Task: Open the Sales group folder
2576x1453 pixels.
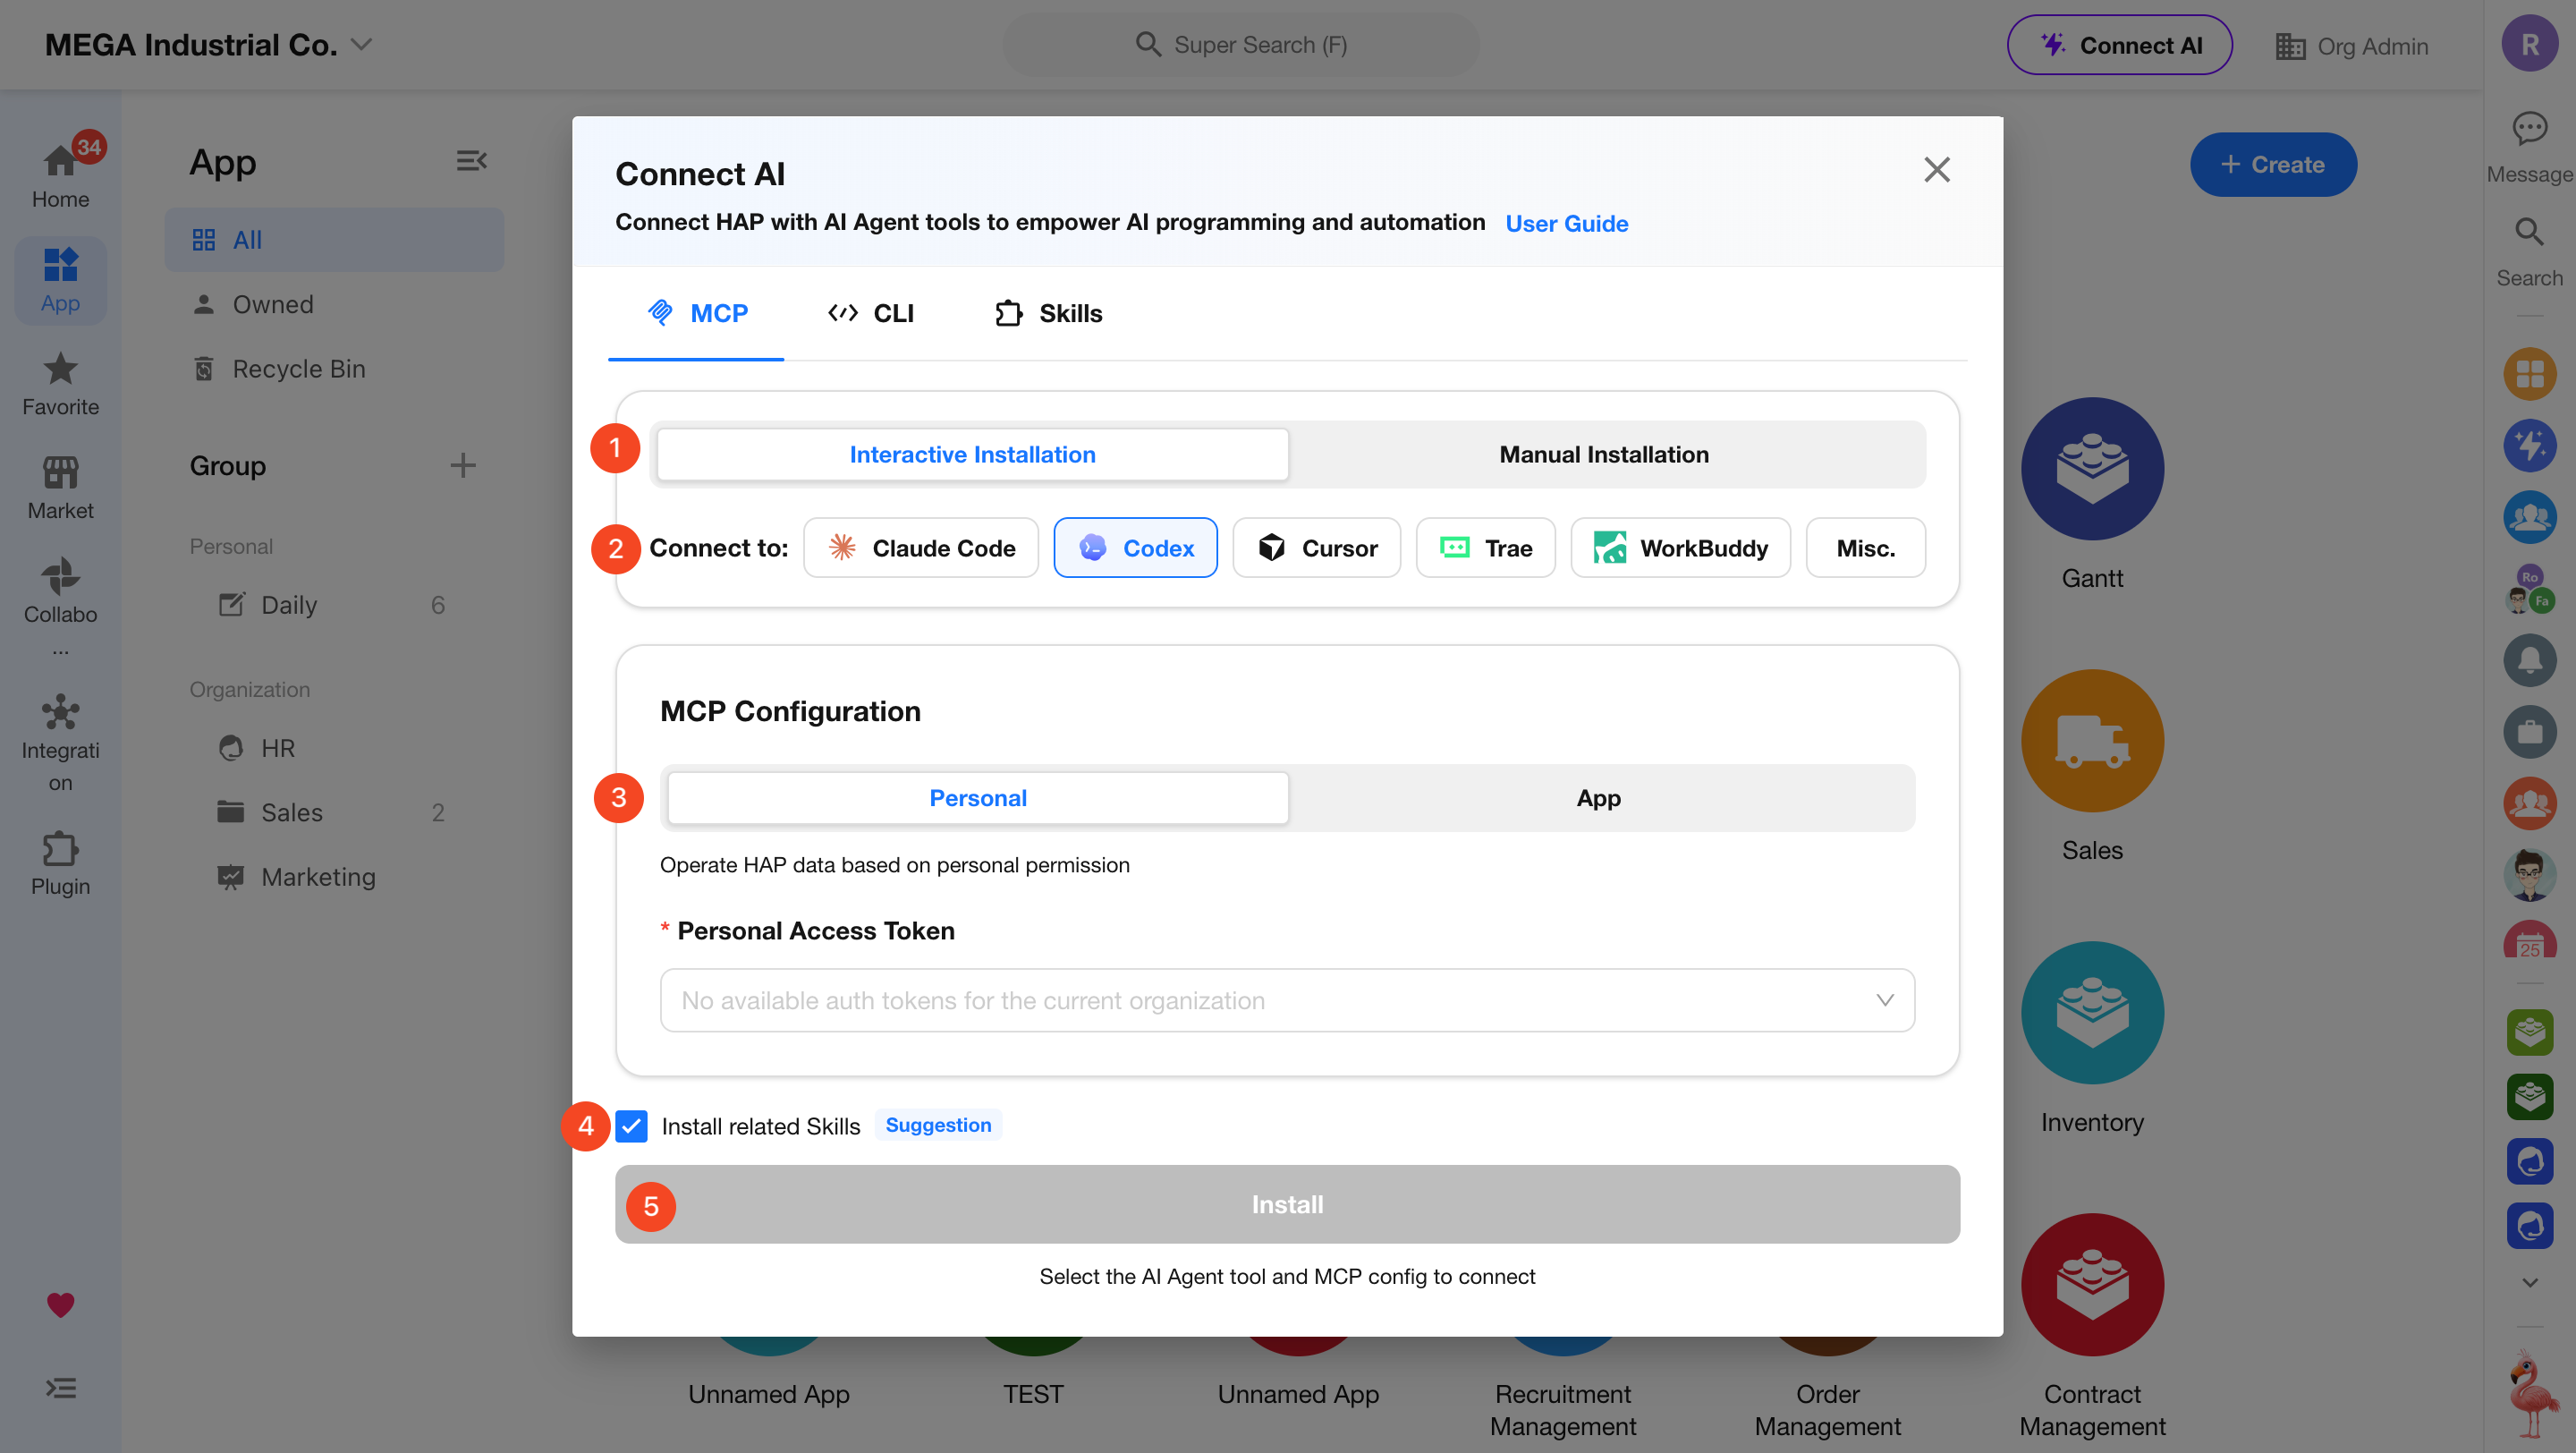Action: 334,812
